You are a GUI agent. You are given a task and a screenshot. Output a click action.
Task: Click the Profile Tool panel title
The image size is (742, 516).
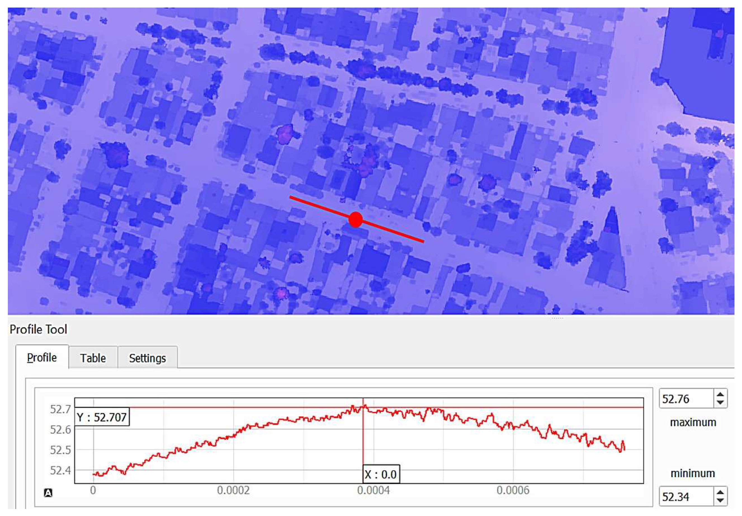38,329
